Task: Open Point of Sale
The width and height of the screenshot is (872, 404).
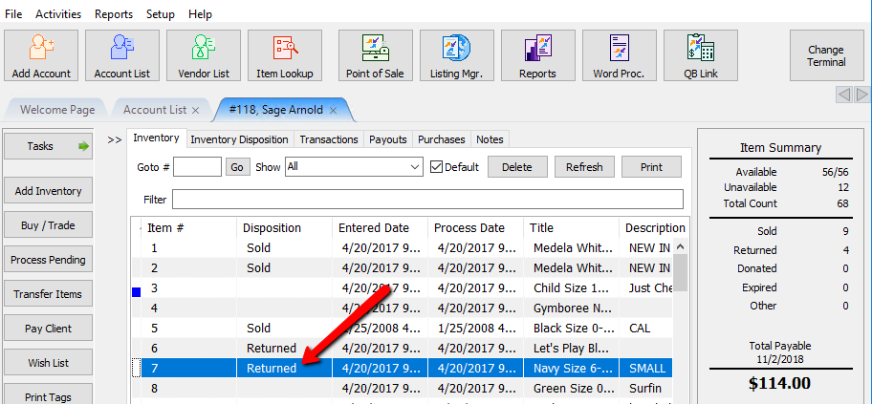Action: coord(376,55)
